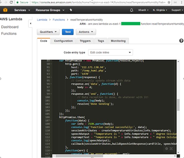Open the Actions dropdown

click(x=86, y=32)
